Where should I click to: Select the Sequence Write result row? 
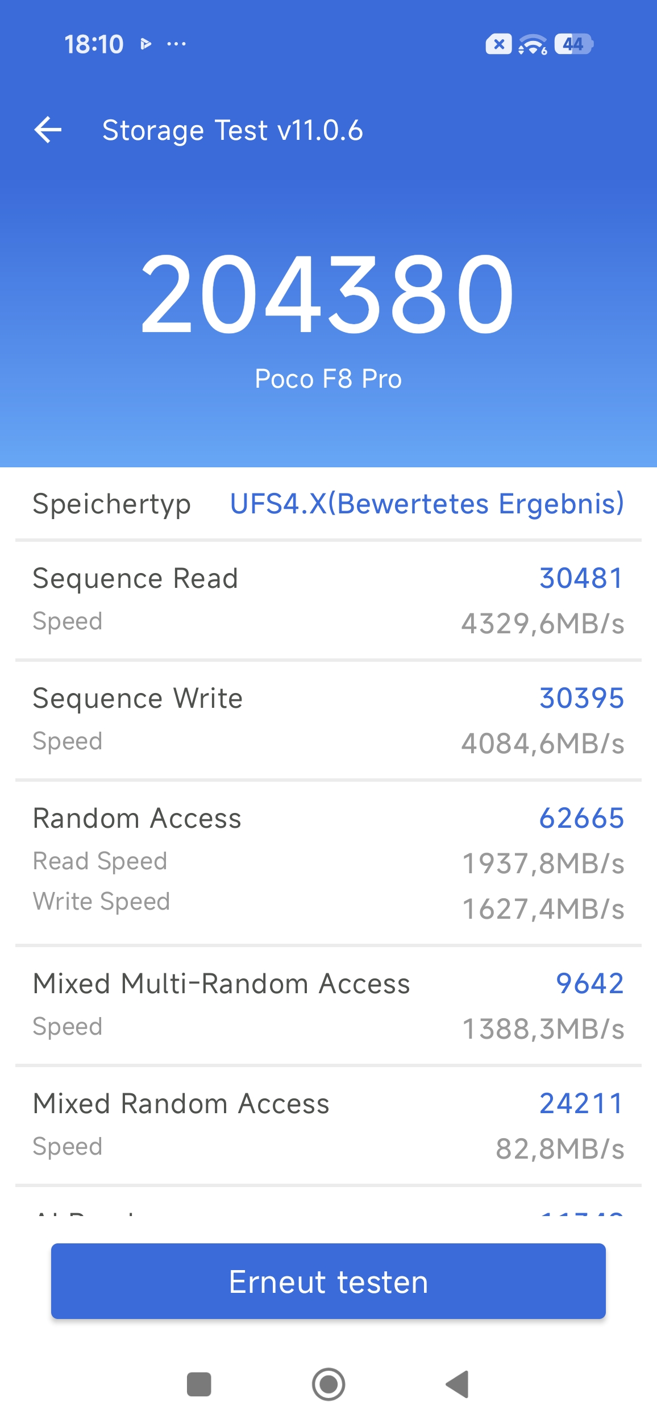pyautogui.click(x=328, y=720)
